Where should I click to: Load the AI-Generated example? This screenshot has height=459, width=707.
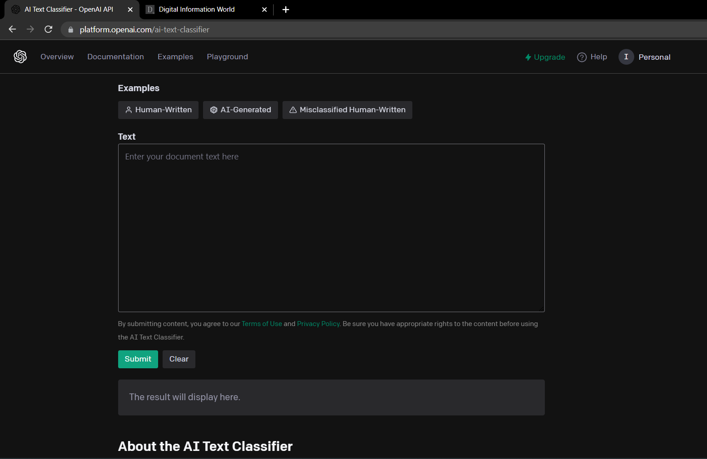[240, 110]
